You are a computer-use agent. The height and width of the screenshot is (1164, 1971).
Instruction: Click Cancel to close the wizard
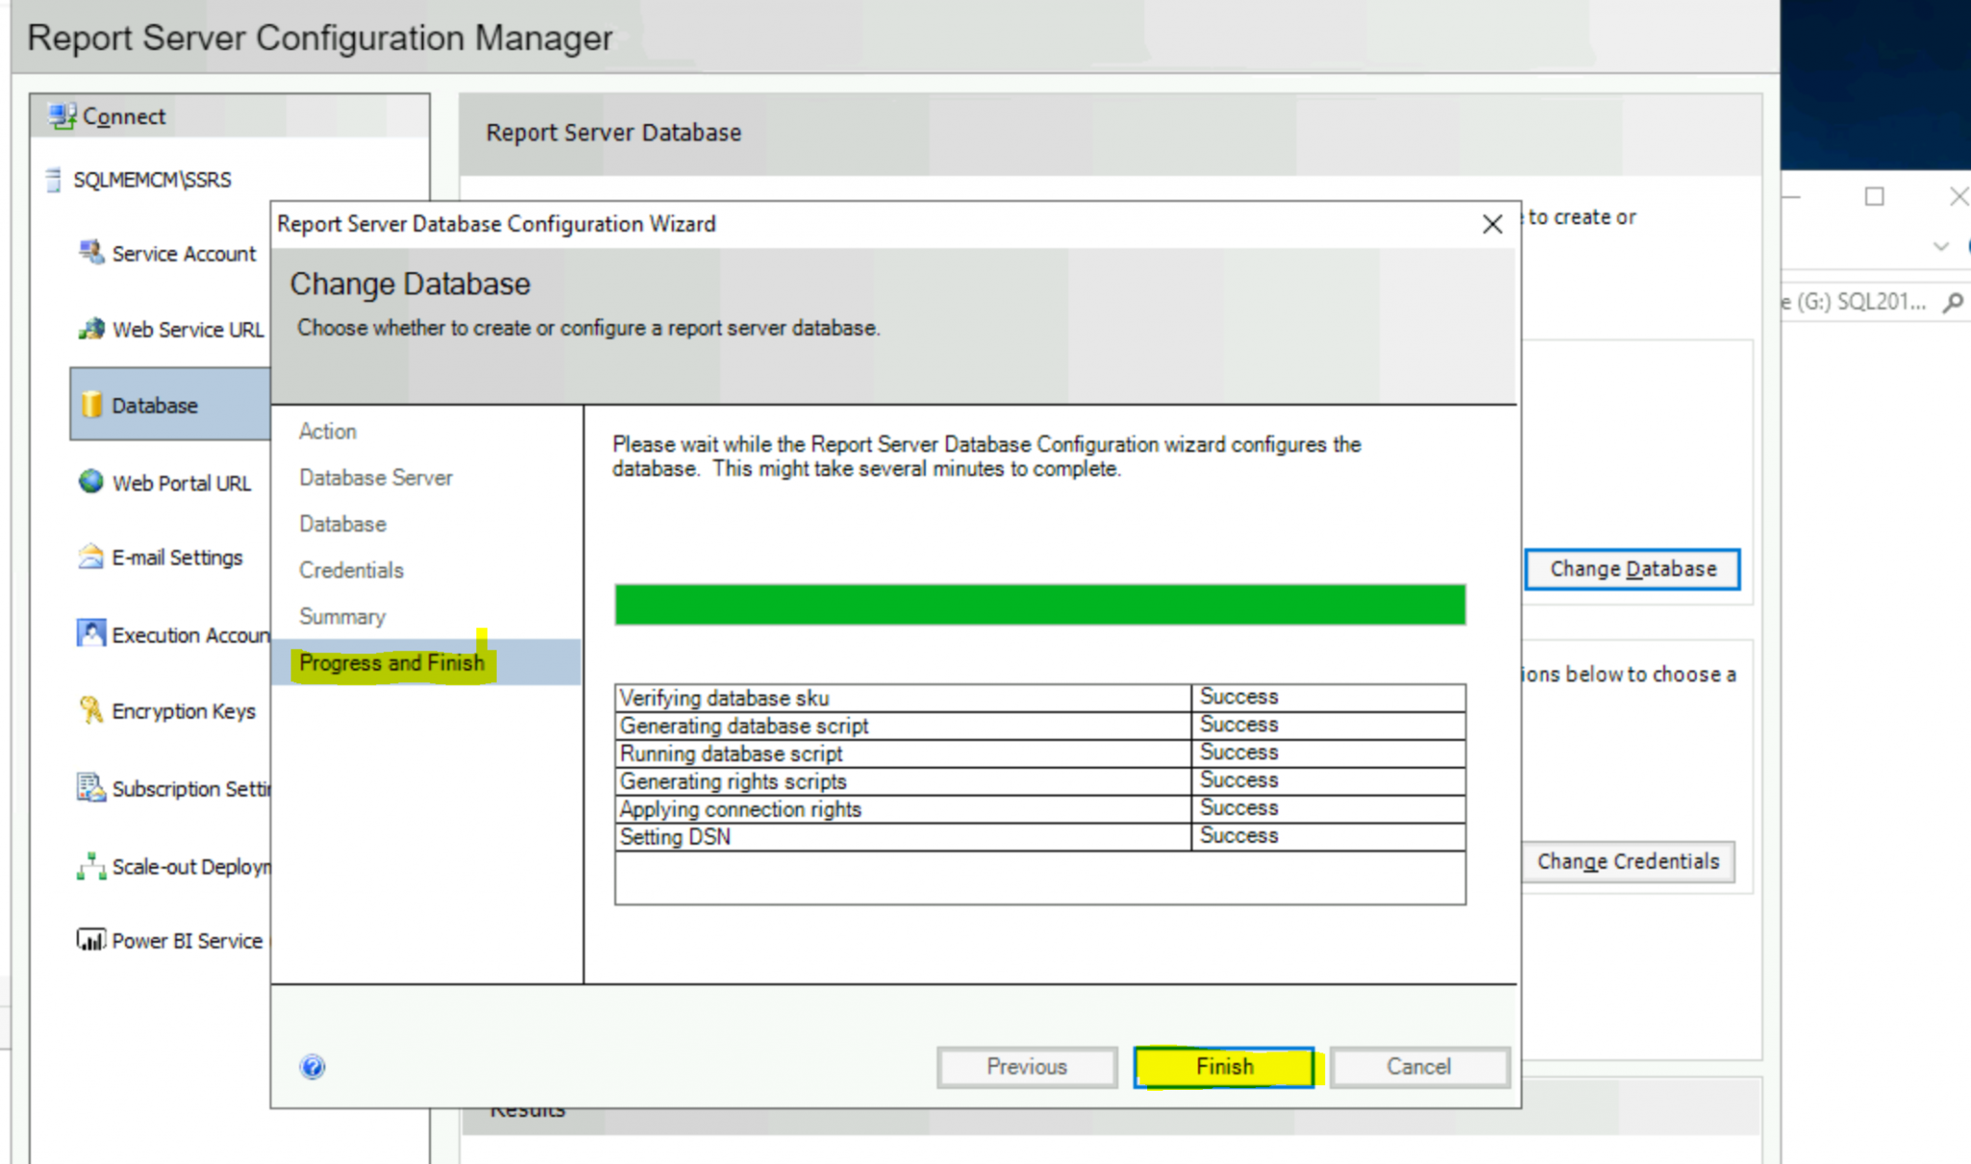point(1418,1066)
